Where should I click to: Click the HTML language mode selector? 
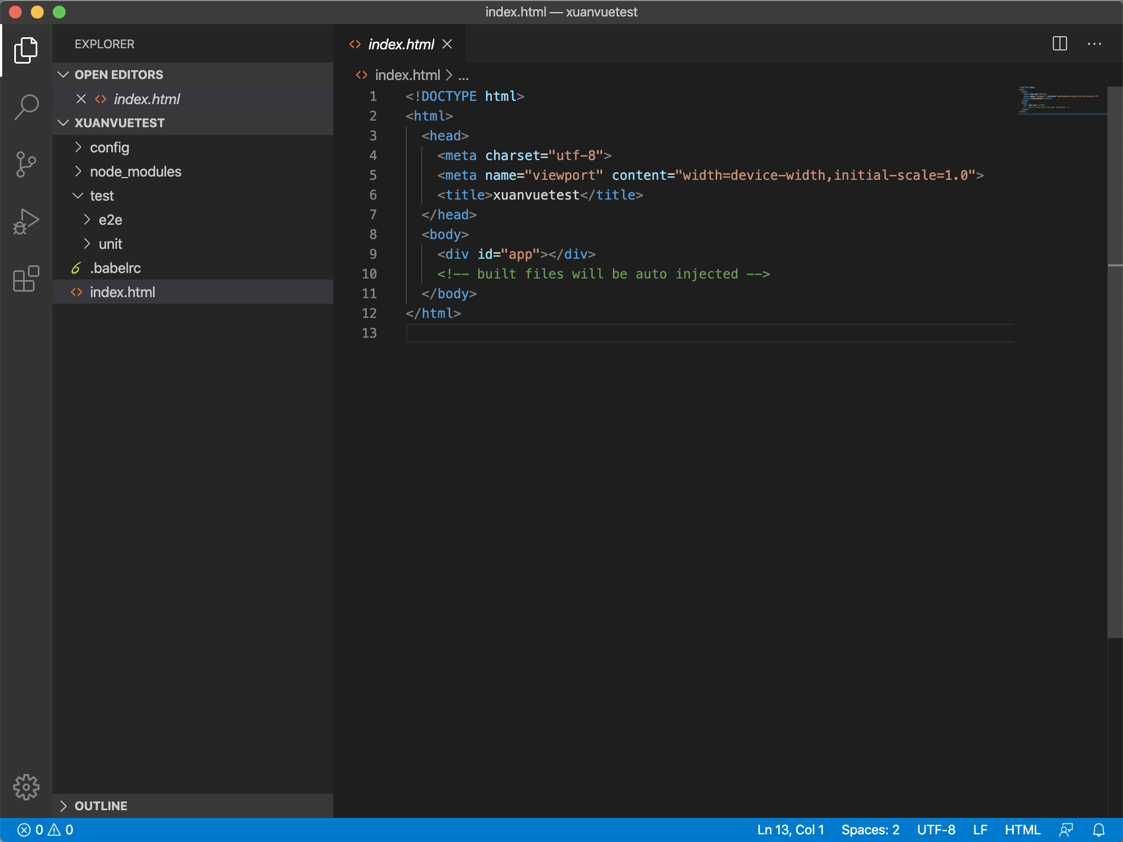[x=1022, y=830]
